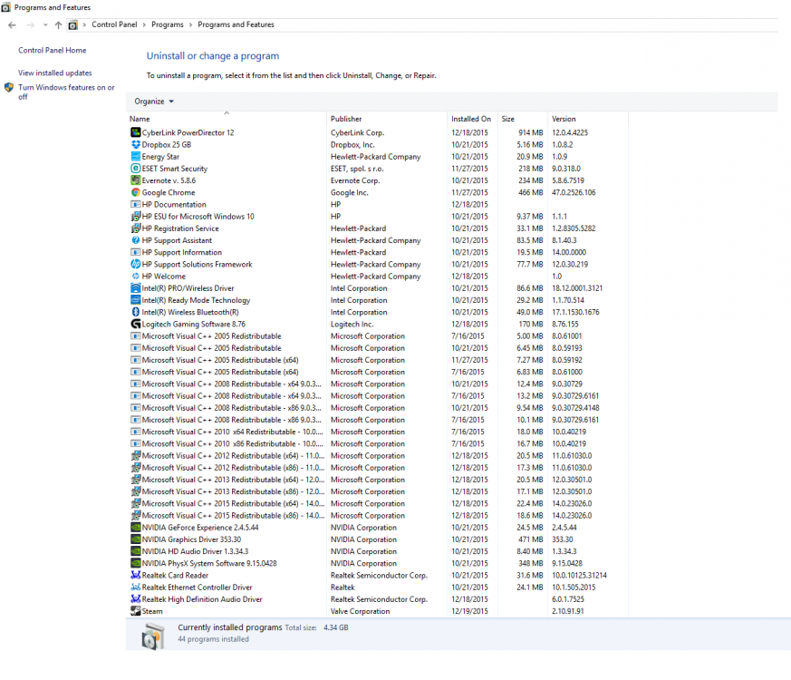Viewport: 791px width, 680px height.
Task: Select HP Registration Service row
Action: click(180, 228)
